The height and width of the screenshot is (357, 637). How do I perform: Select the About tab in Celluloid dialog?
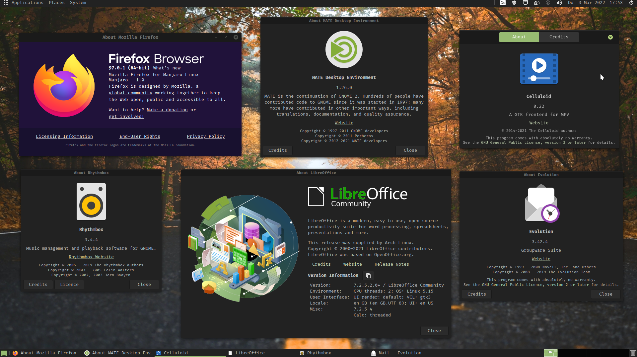(519, 37)
